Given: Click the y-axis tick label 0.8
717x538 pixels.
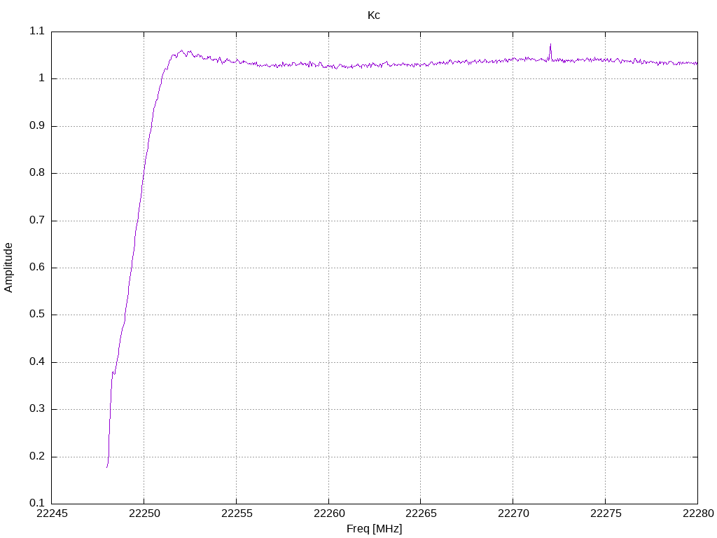Looking at the screenshot, I should coord(37,173).
